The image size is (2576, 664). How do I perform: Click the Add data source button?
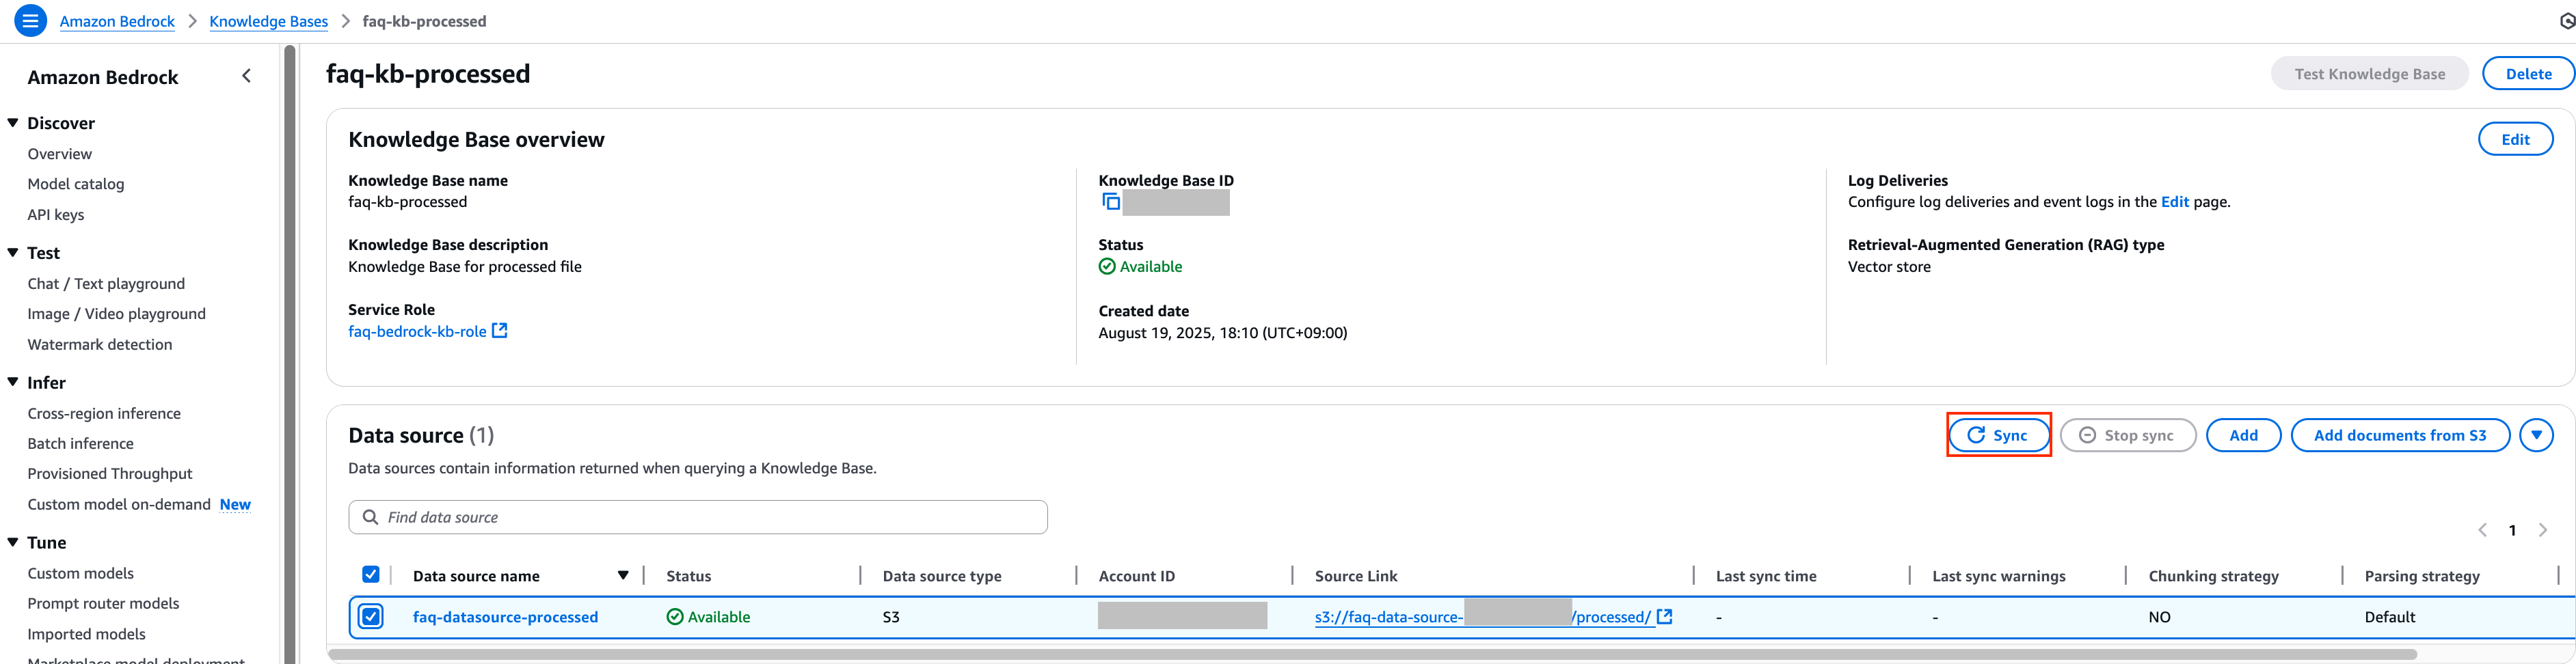point(2243,435)
